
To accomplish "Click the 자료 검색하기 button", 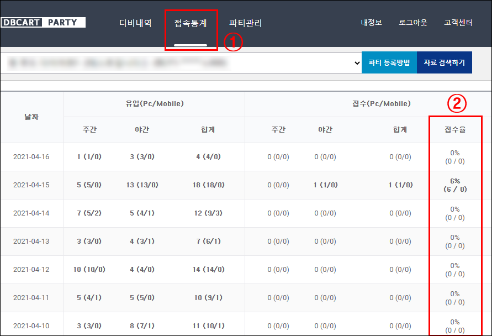I will coord(444,63).
